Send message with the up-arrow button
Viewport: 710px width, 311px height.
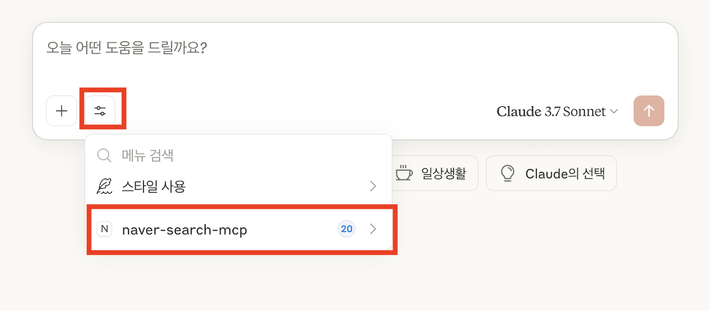649,111
